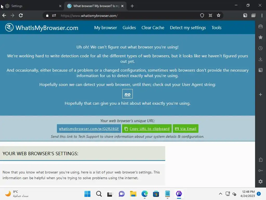
Task: Open the Chat app on taskbar
Action: coord(122,194)
